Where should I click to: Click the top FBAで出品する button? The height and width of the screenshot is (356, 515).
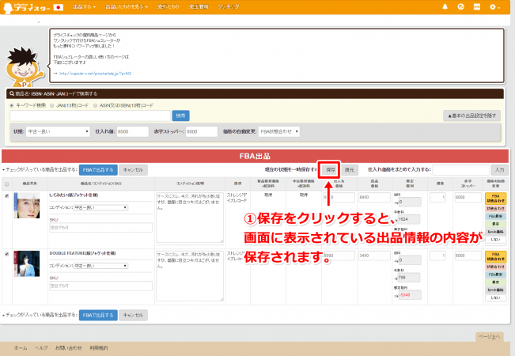tap(98, 170)
